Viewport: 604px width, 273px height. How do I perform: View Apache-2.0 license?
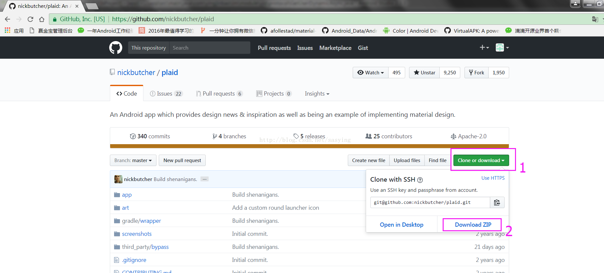pos(469,136)
